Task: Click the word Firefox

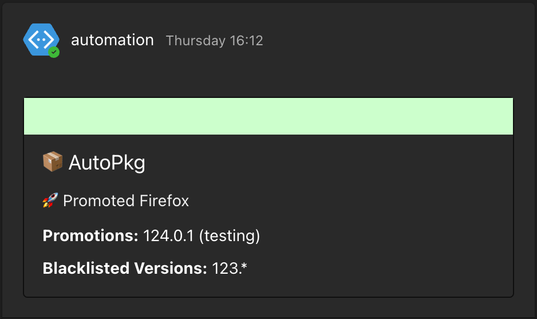Action: [164, 201]
